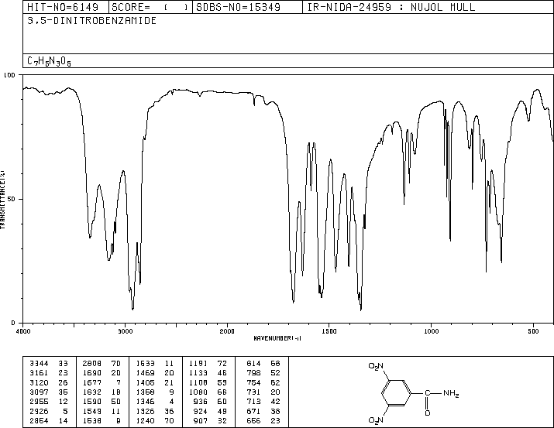Select peak table entry 1326
The width and height of the screenshot is (554, 428).
145,411
